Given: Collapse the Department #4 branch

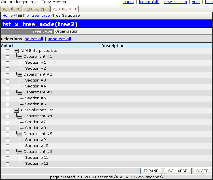Looking at the screenshot, I should tap(20, 116).
